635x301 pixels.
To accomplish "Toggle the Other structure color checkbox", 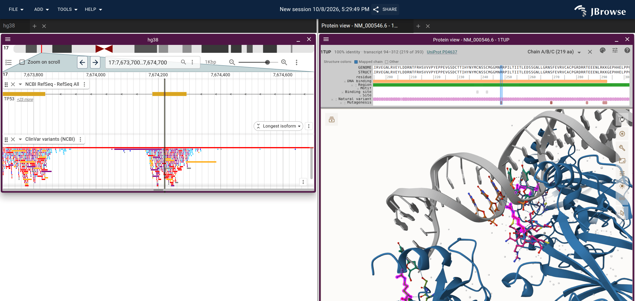I will [x=387, y=62].
